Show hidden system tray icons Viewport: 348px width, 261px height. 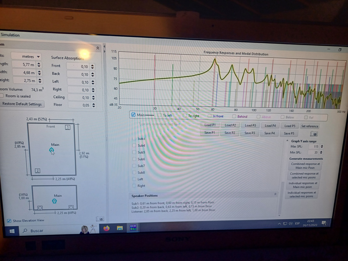(279, 224)
